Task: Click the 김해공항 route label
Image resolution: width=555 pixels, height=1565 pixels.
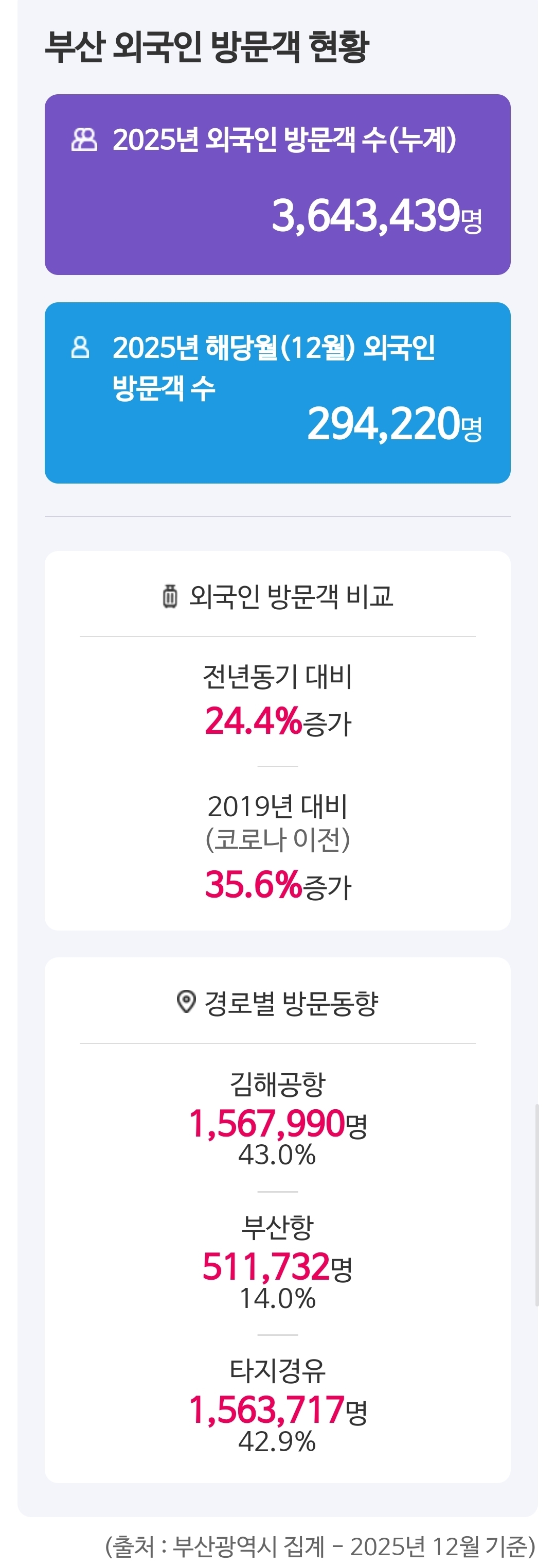Action: coord(278,1085)
